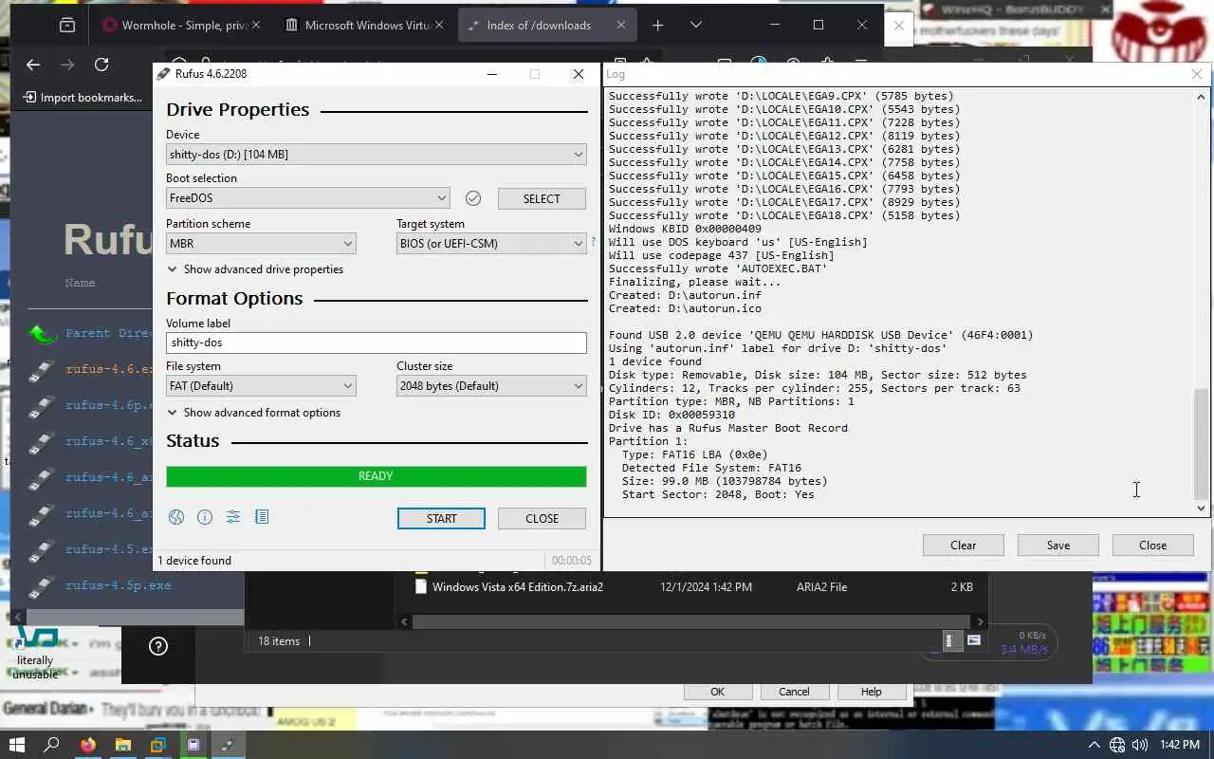Screen dimensions: 1214x759
Task: Click Log window vertical scrollbar thumb
Action: 1201,443
